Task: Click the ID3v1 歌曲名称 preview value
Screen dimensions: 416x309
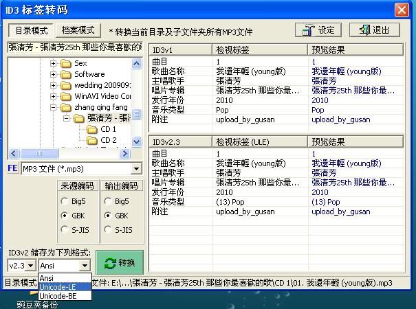Action: pos(347,71)
